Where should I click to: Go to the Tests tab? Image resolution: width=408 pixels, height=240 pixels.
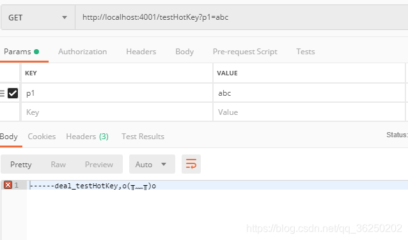coord(306,52)
